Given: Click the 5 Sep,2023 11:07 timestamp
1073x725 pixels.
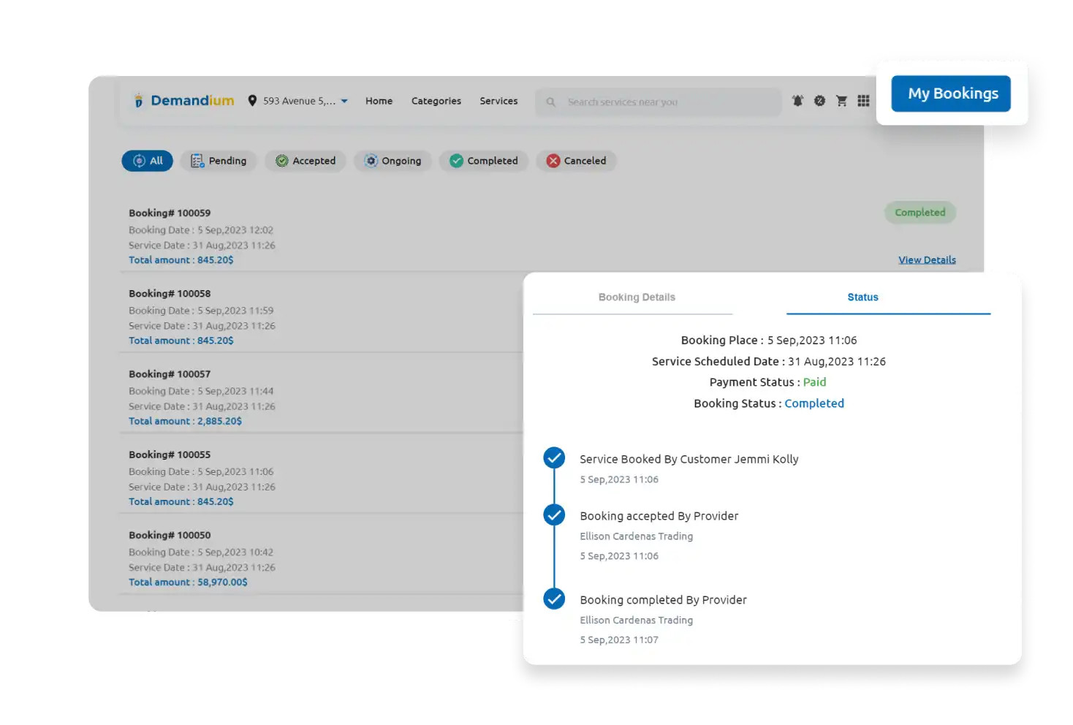Looking at the screenshot, I should point(619,640).
